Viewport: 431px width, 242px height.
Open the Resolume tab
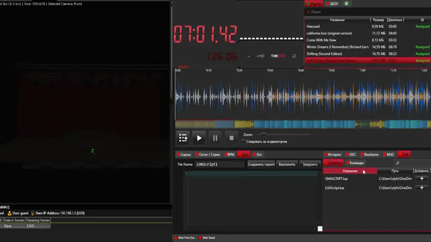[370, 154]
